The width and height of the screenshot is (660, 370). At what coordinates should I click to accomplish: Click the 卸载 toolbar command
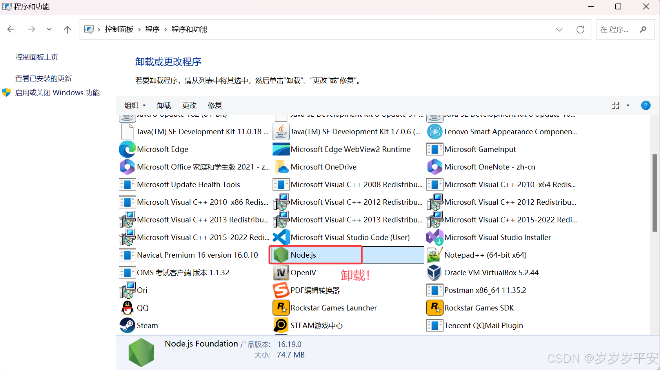(164, 105)
